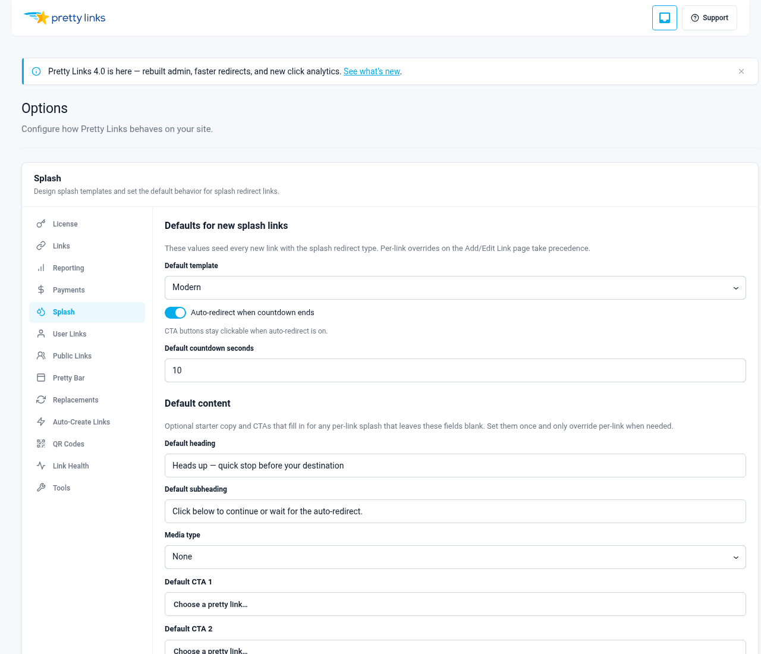
Task: Open the inbox notifications icon button
Action: pos(665,18)
